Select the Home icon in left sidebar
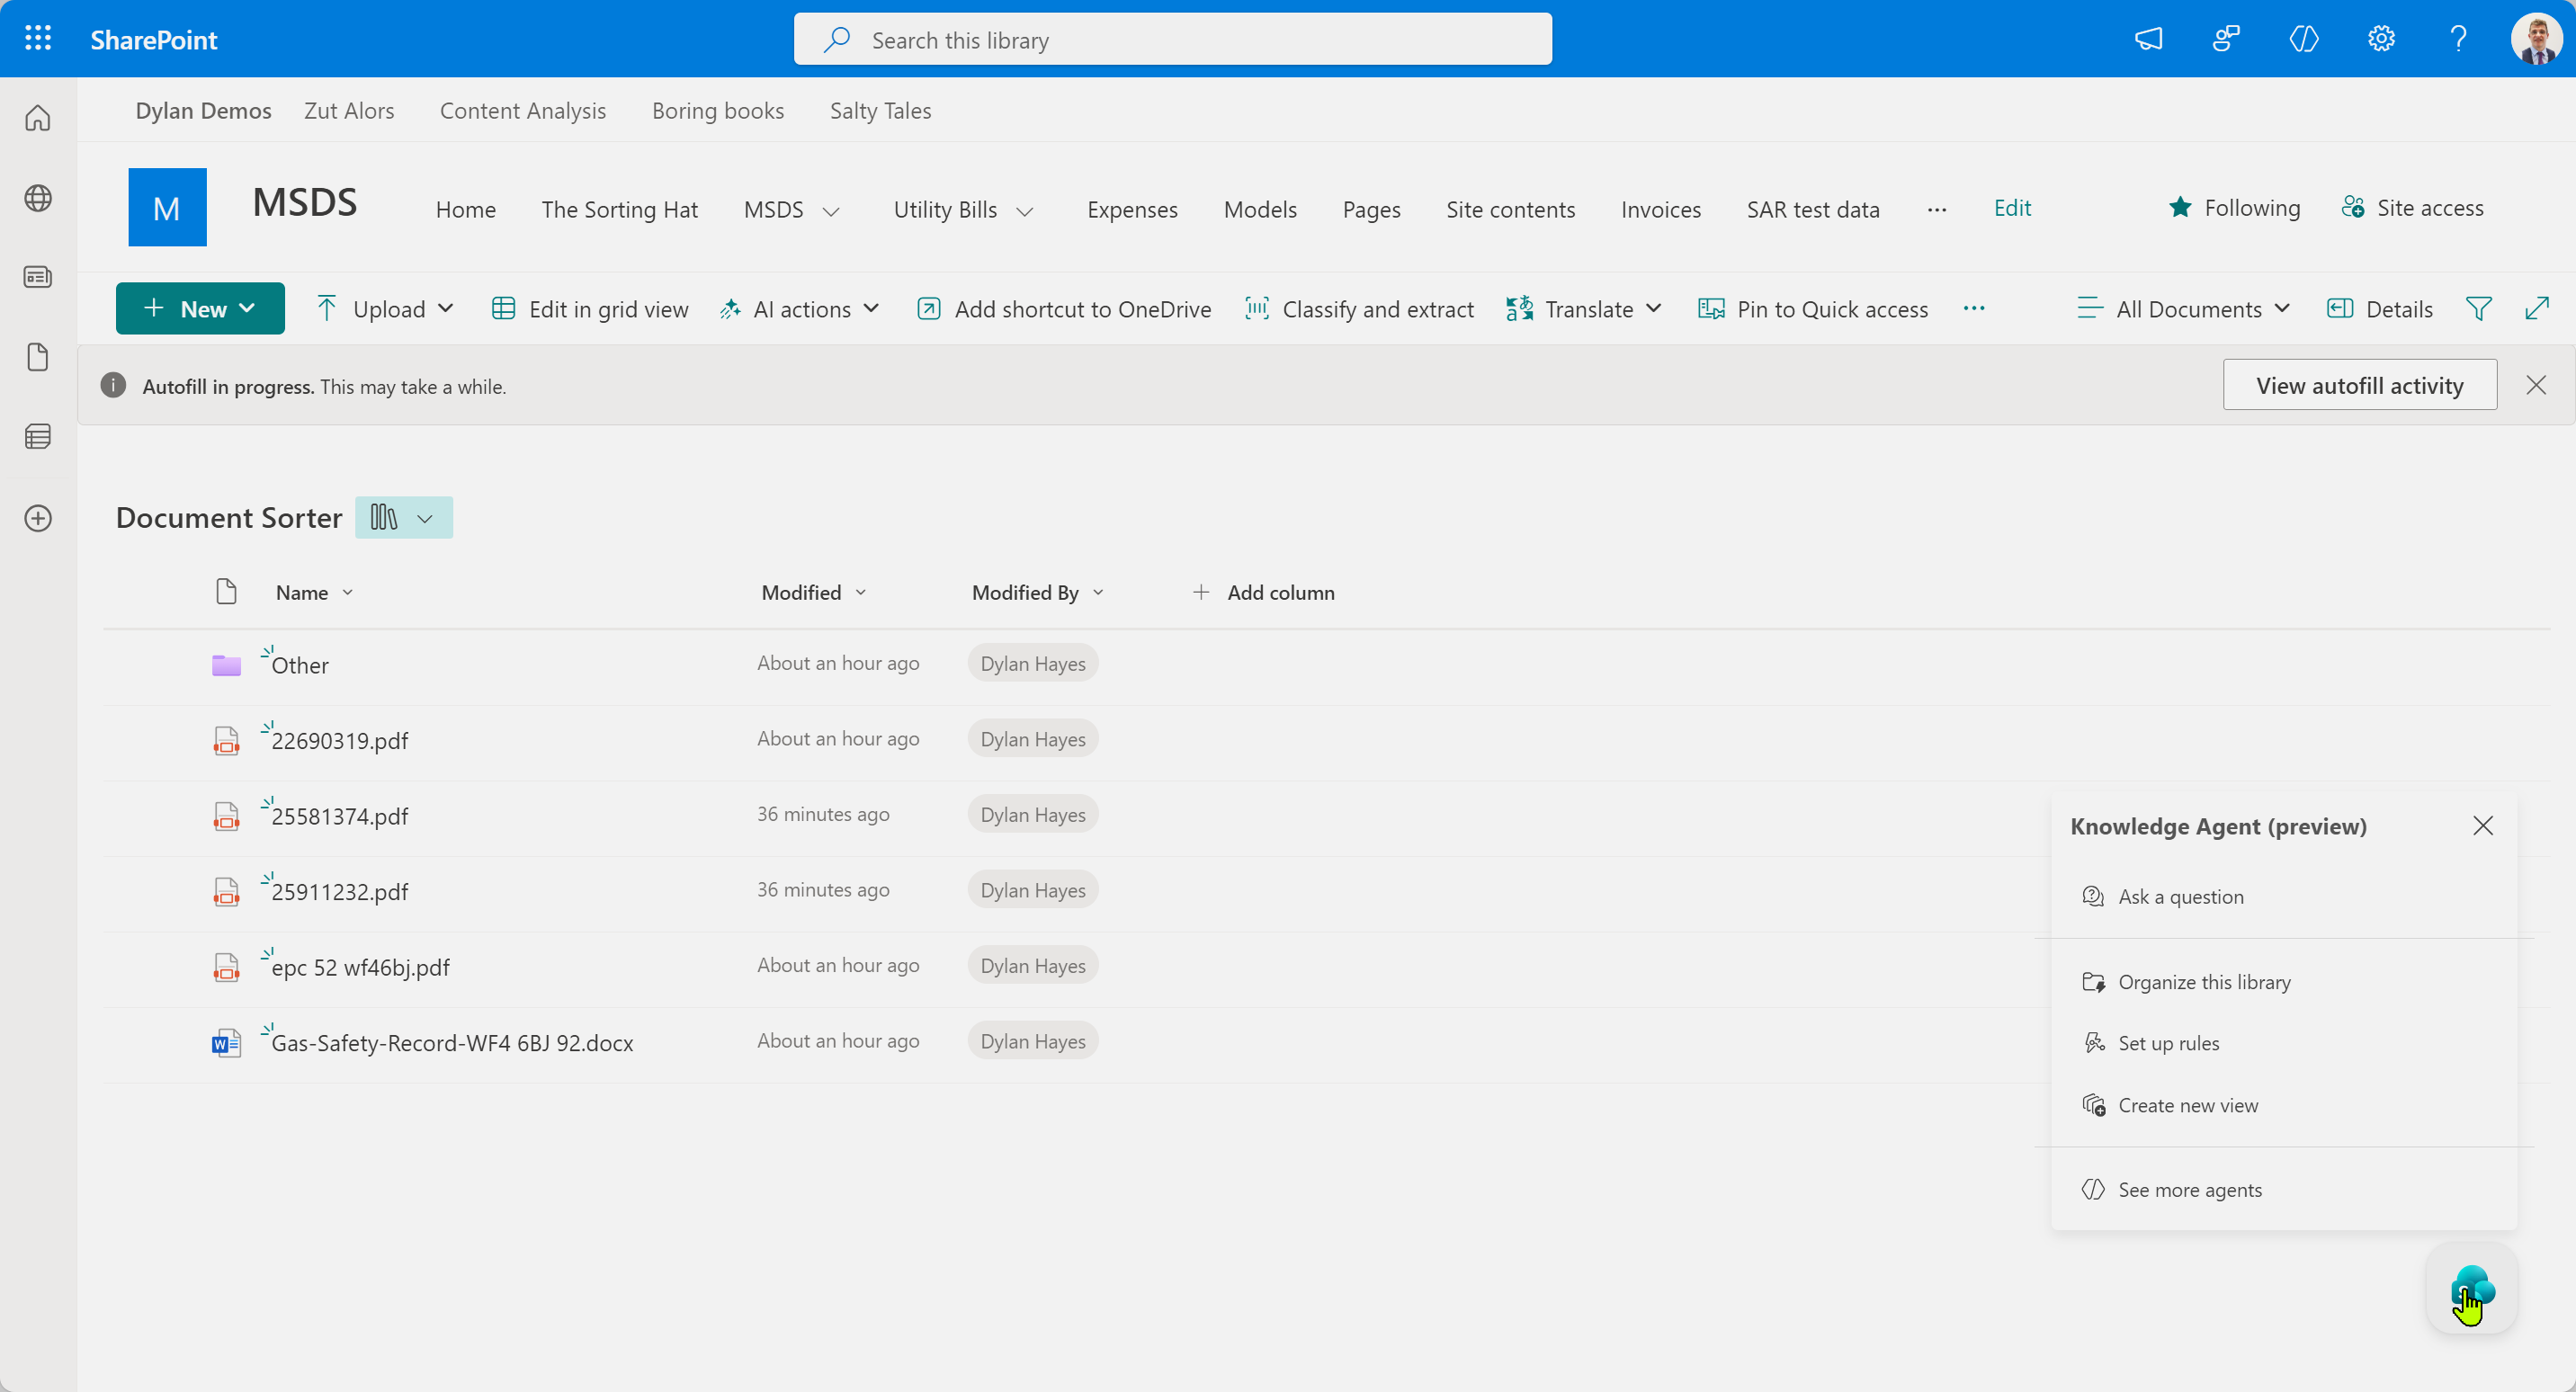The height and width of the screenshot is (1392, 2576). (37, 117)
